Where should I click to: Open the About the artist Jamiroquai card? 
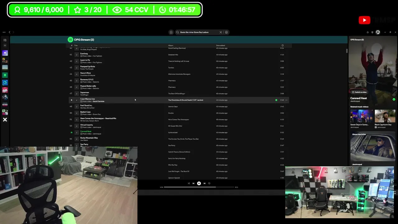(373, 149)
